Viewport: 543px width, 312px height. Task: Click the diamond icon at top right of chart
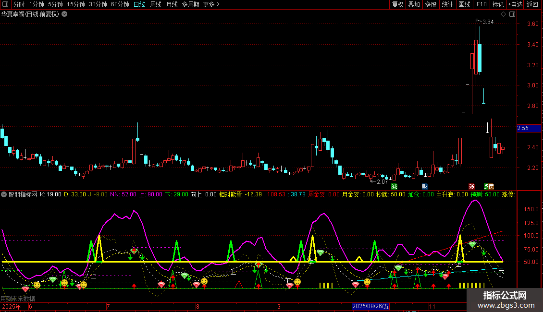click(x=503, y=14)
